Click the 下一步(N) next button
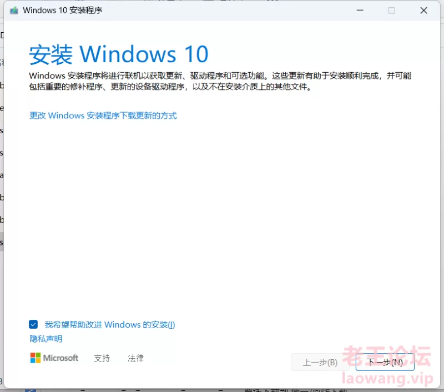This screenshot has width=444, height=392. coord(385,362)
